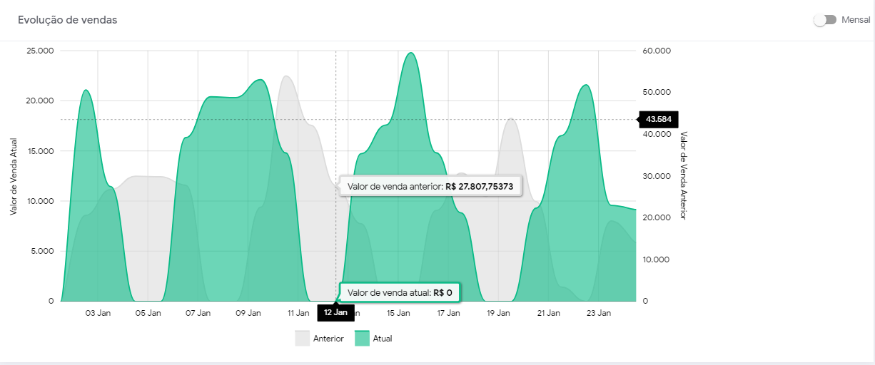This screenshot has width=875, height=365.
Task: Select the 09 Jan axis label
Action: pyautogui.click(x=248, y=313)
